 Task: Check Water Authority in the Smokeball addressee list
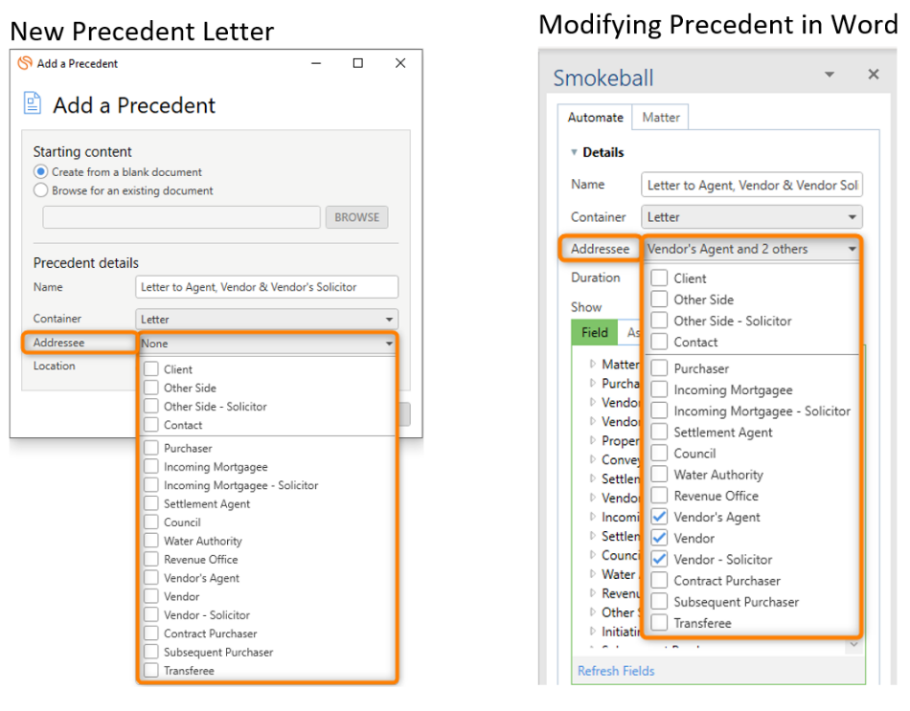659,475
